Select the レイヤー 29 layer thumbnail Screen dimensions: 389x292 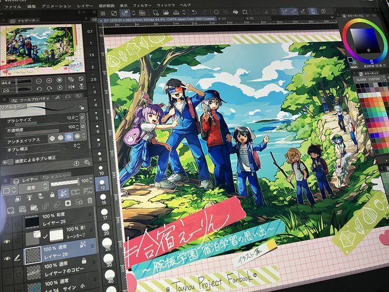(33, 255)
